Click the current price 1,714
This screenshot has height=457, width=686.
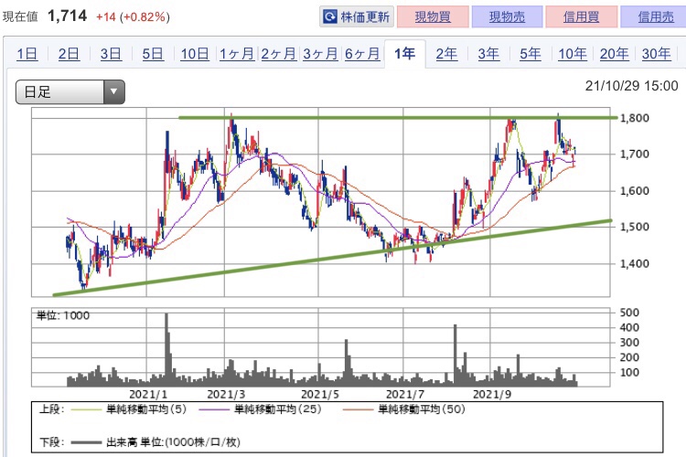click(x=67, y=16)
